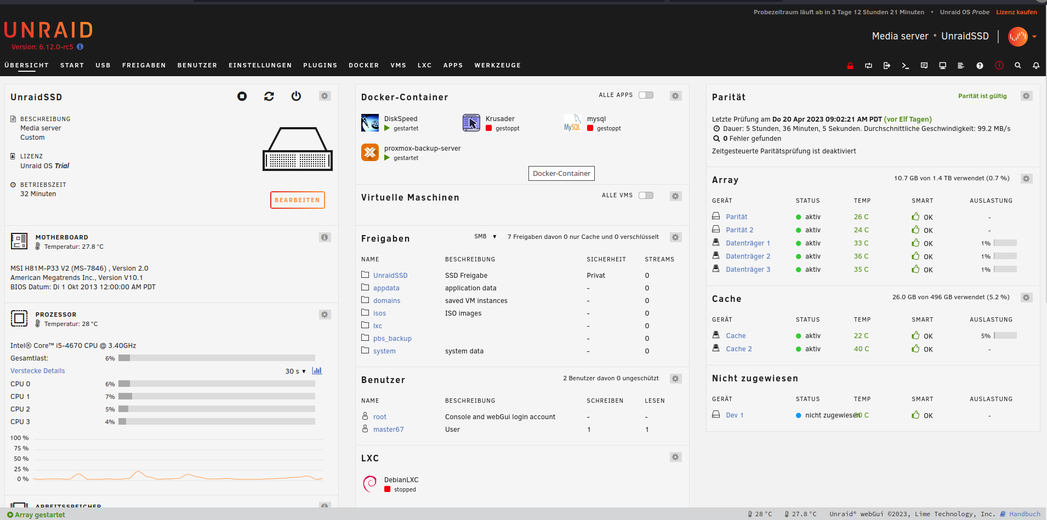
Task: Click Datenträger 1 usage bar
Action: (1005, 243)
